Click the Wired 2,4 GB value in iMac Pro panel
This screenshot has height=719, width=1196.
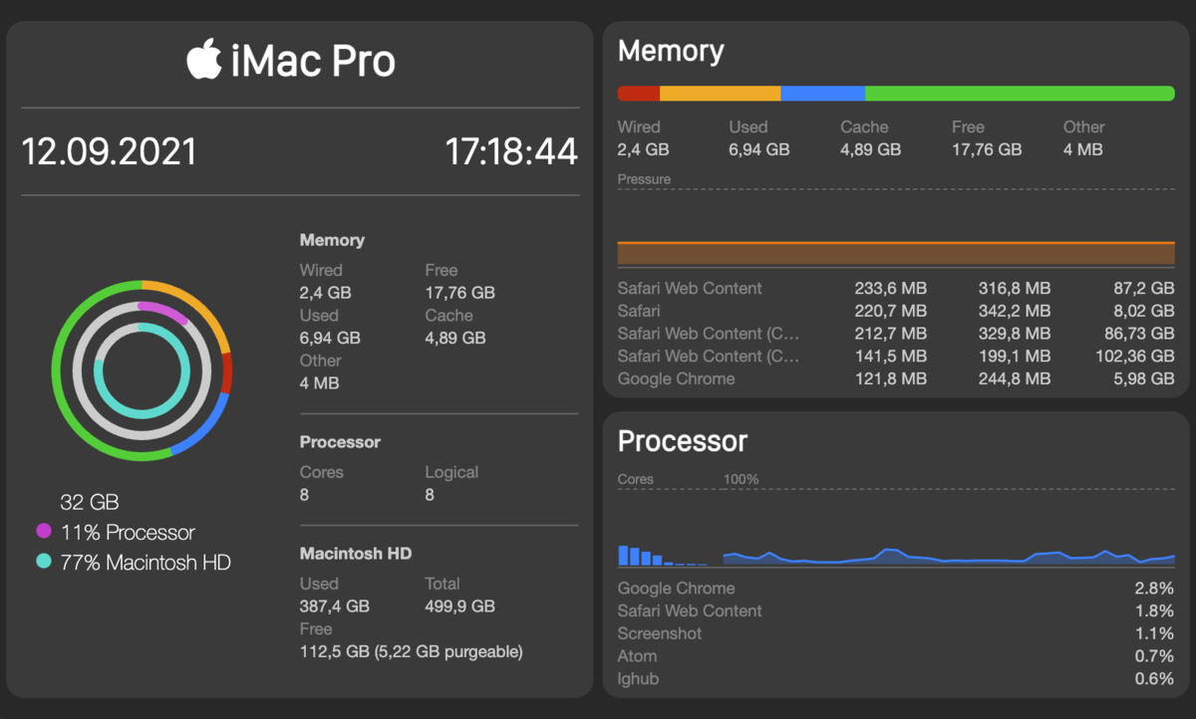click(326, 293)
